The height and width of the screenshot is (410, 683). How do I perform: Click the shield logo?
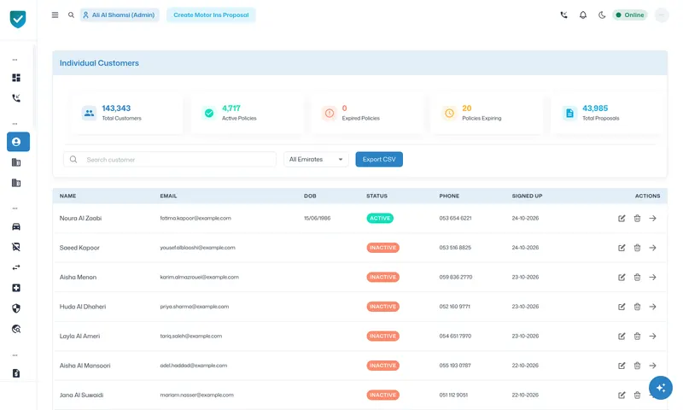(18, 19)
